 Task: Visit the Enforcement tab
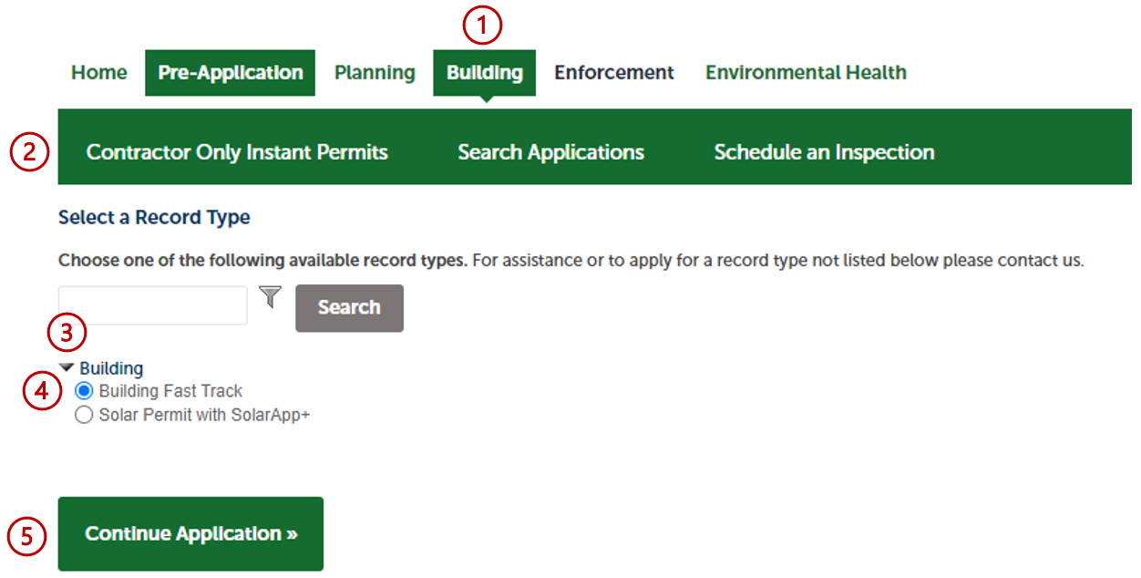pyautogui.click(x=613, y=72)
